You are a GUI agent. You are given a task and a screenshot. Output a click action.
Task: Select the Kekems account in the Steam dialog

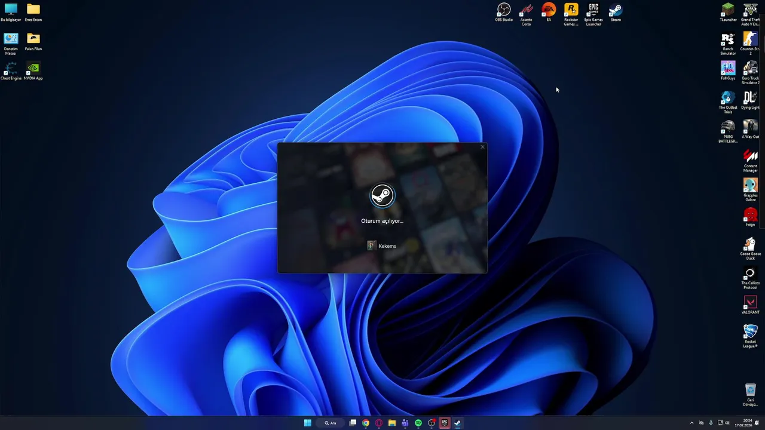coord(382,246)
